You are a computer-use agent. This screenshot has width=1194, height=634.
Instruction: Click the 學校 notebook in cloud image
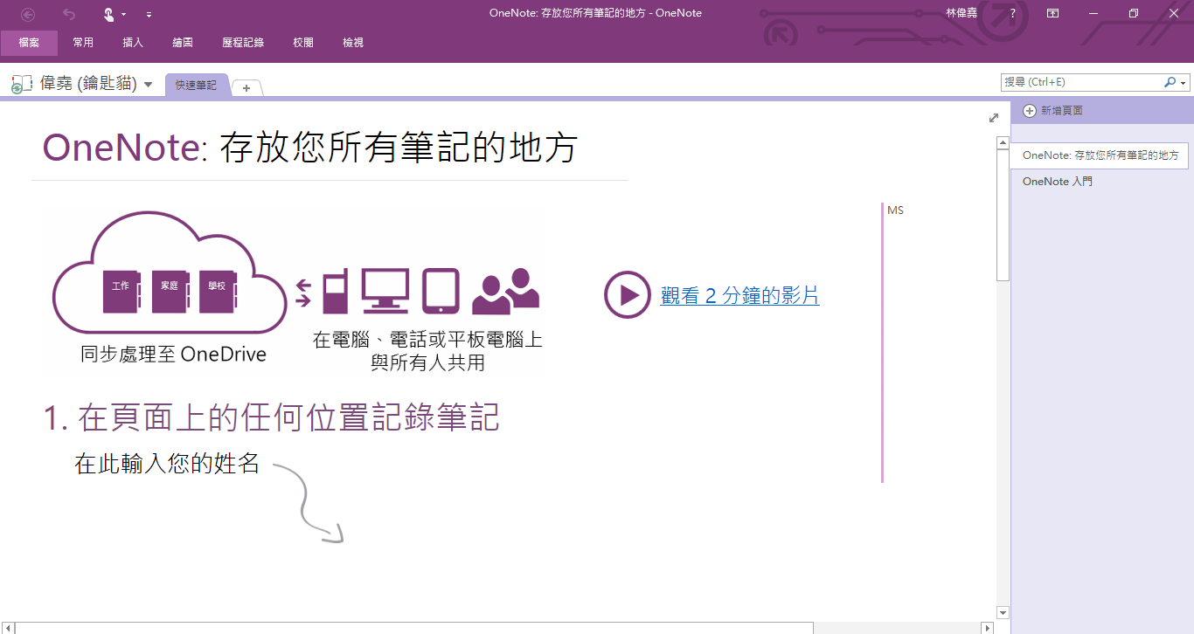point(218,292)
